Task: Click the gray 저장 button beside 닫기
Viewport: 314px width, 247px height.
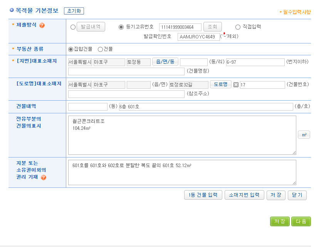Action: (x=276, y=195)
